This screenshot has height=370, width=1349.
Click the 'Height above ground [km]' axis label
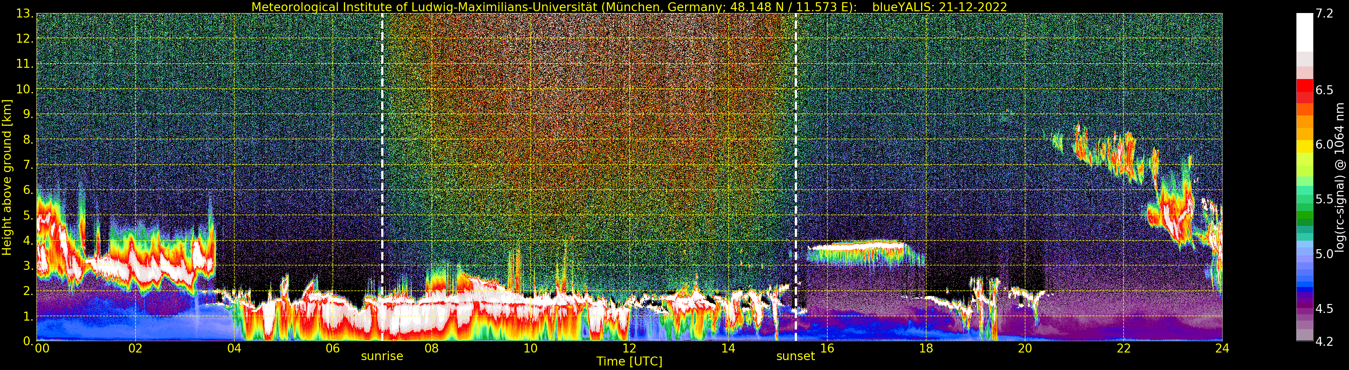pos(7,177)
